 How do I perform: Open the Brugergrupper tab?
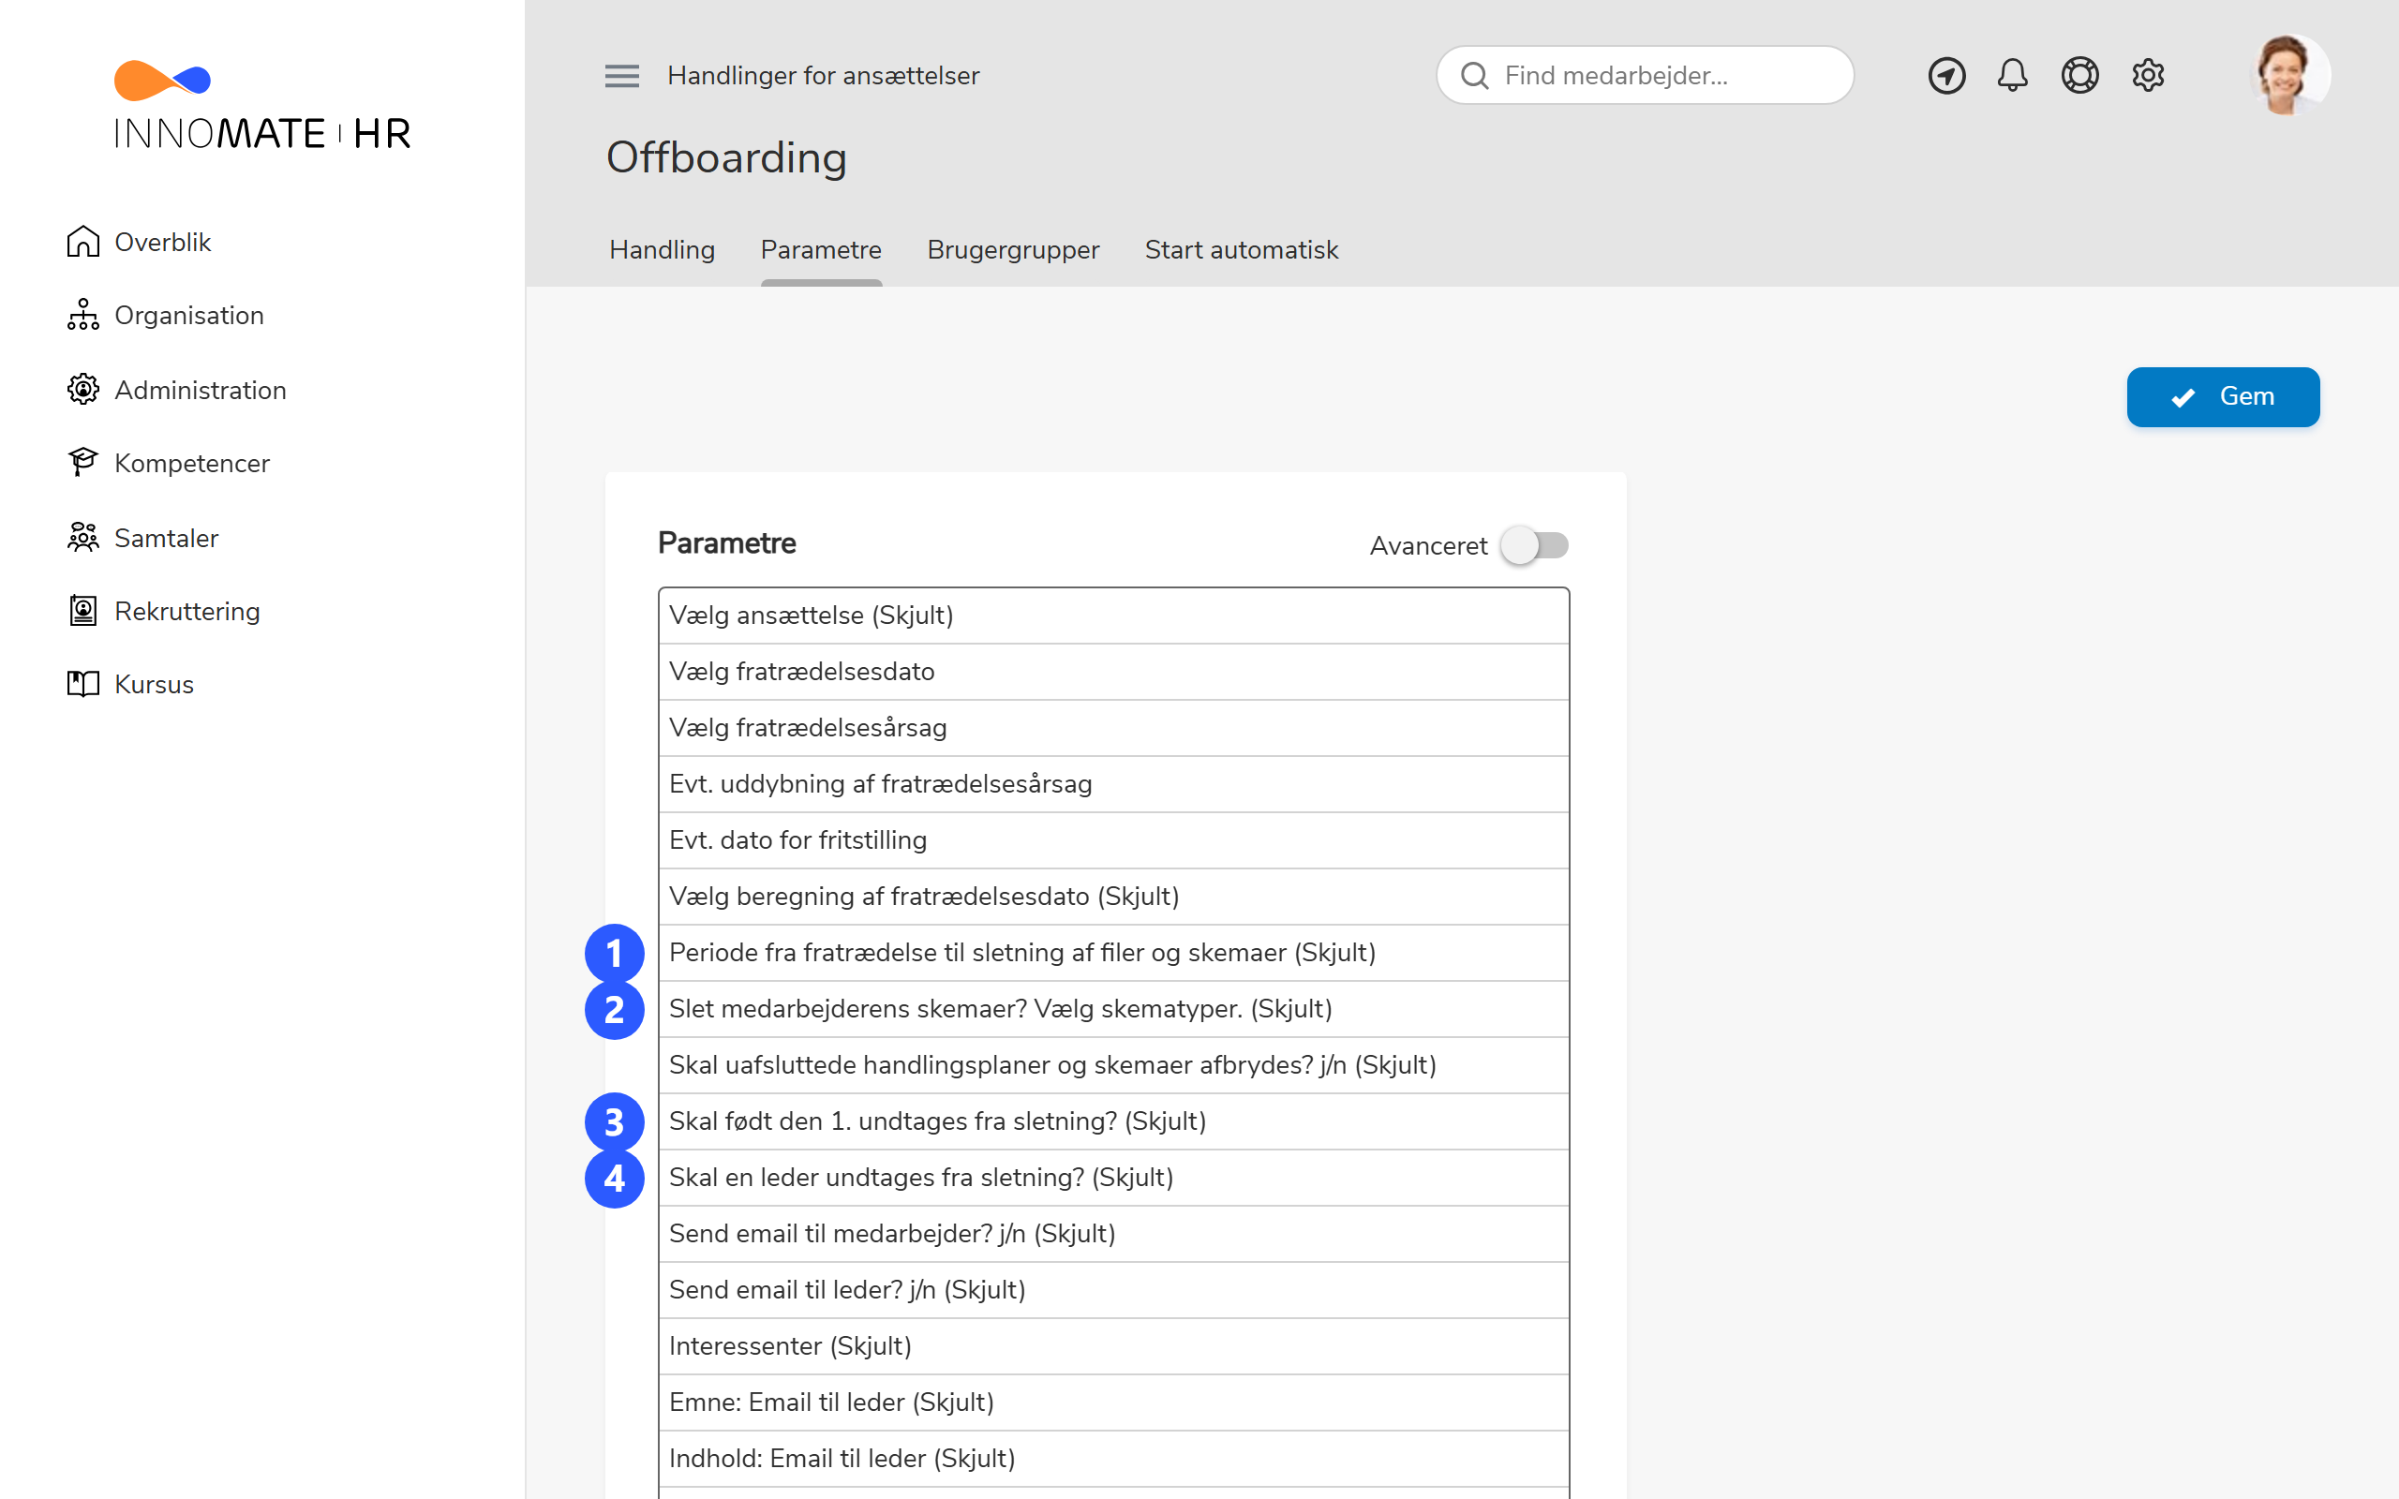click(x=1012, y=250)
